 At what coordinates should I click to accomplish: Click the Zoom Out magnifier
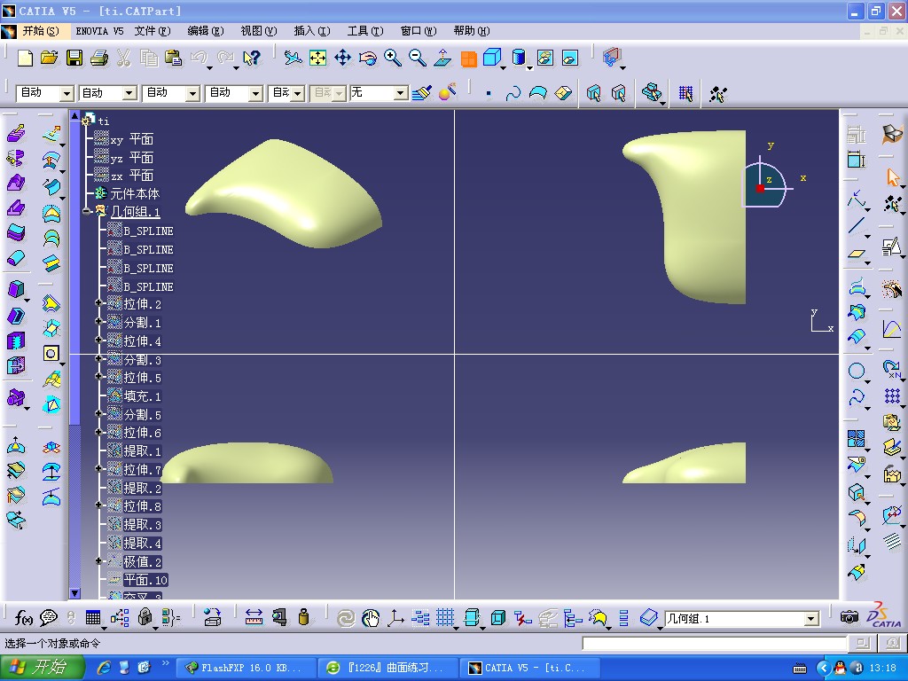(418, 58)
